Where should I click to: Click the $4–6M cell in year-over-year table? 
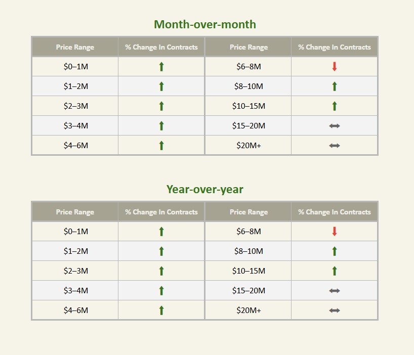76,310
